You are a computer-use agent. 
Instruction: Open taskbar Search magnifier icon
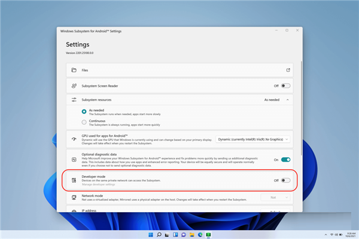tap(159, 235)
